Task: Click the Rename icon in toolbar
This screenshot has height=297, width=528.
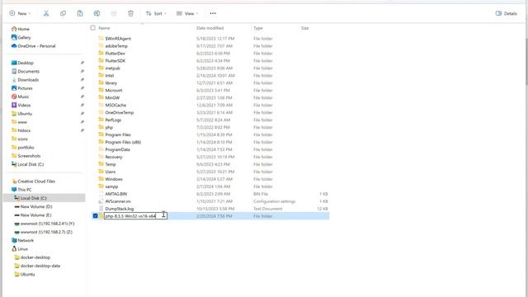Action: tap(97, 13)
